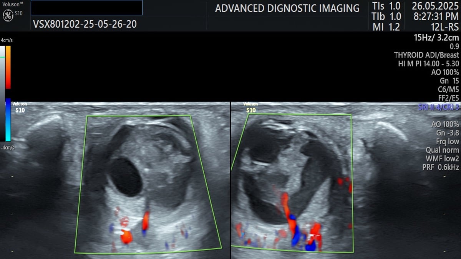Screen dimensions: 461x259
Task: Click the Qual norm setting
Action: pyautogui.click(x=442, y=150)
